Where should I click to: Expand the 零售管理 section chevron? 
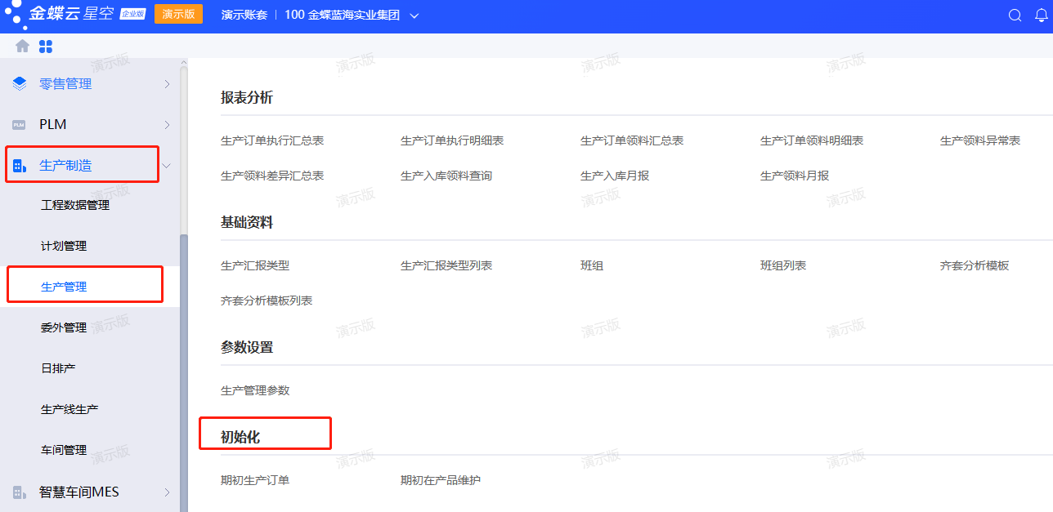[x=167, y=83]
